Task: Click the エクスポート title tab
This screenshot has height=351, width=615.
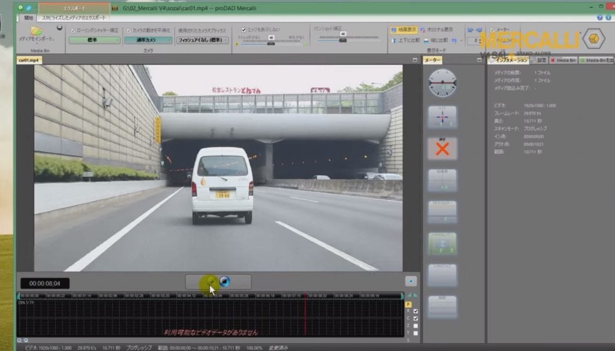Action: pos(75,8)
